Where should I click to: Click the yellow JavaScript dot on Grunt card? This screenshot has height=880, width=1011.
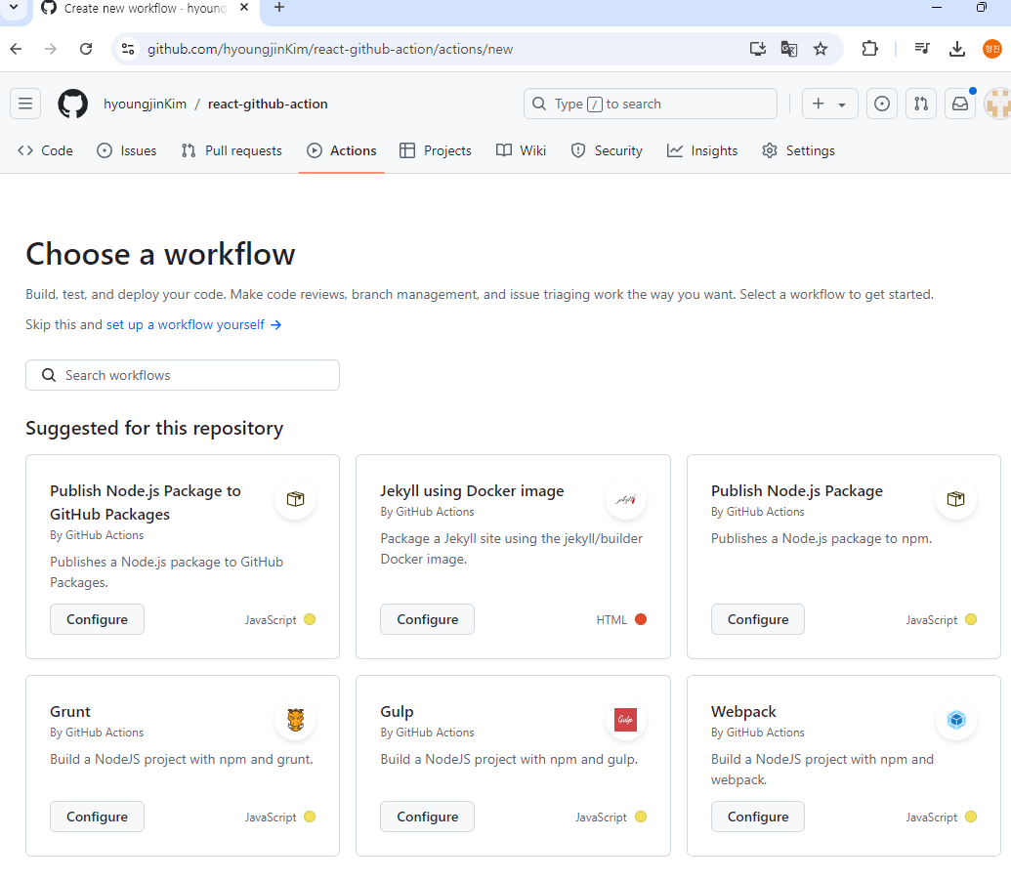[x=310, y=817]
